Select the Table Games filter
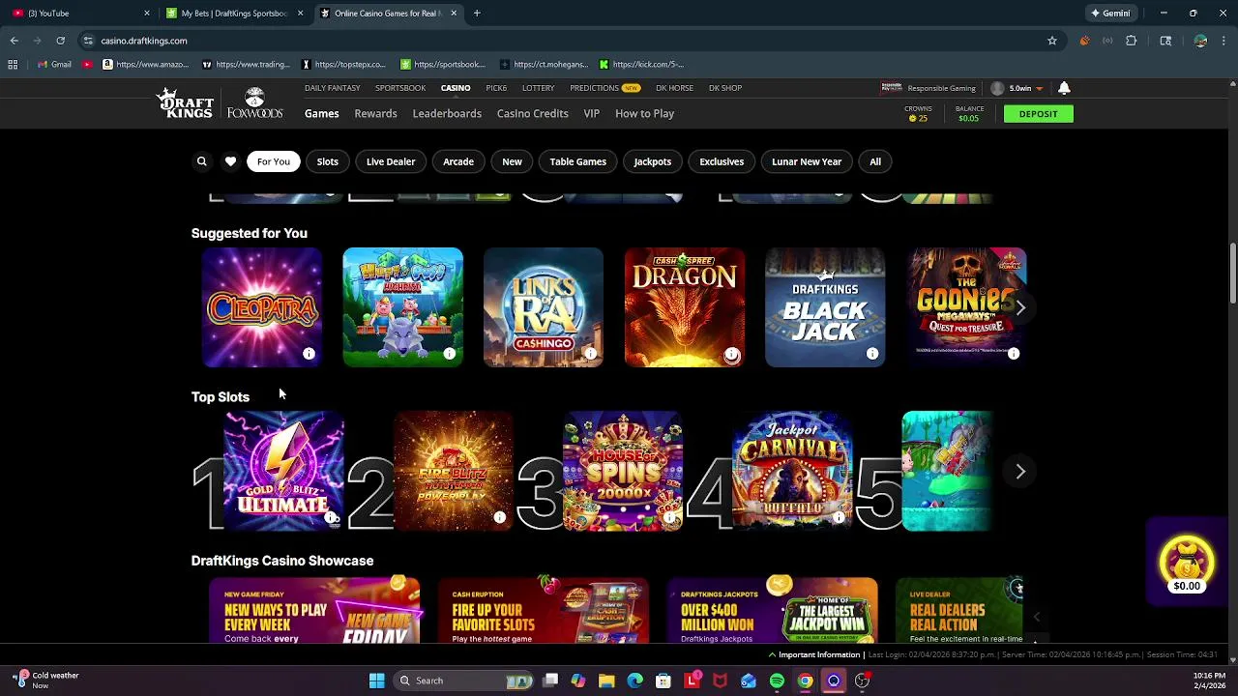The height and width of the screenshot is (696, 1238). pos(578,161)
